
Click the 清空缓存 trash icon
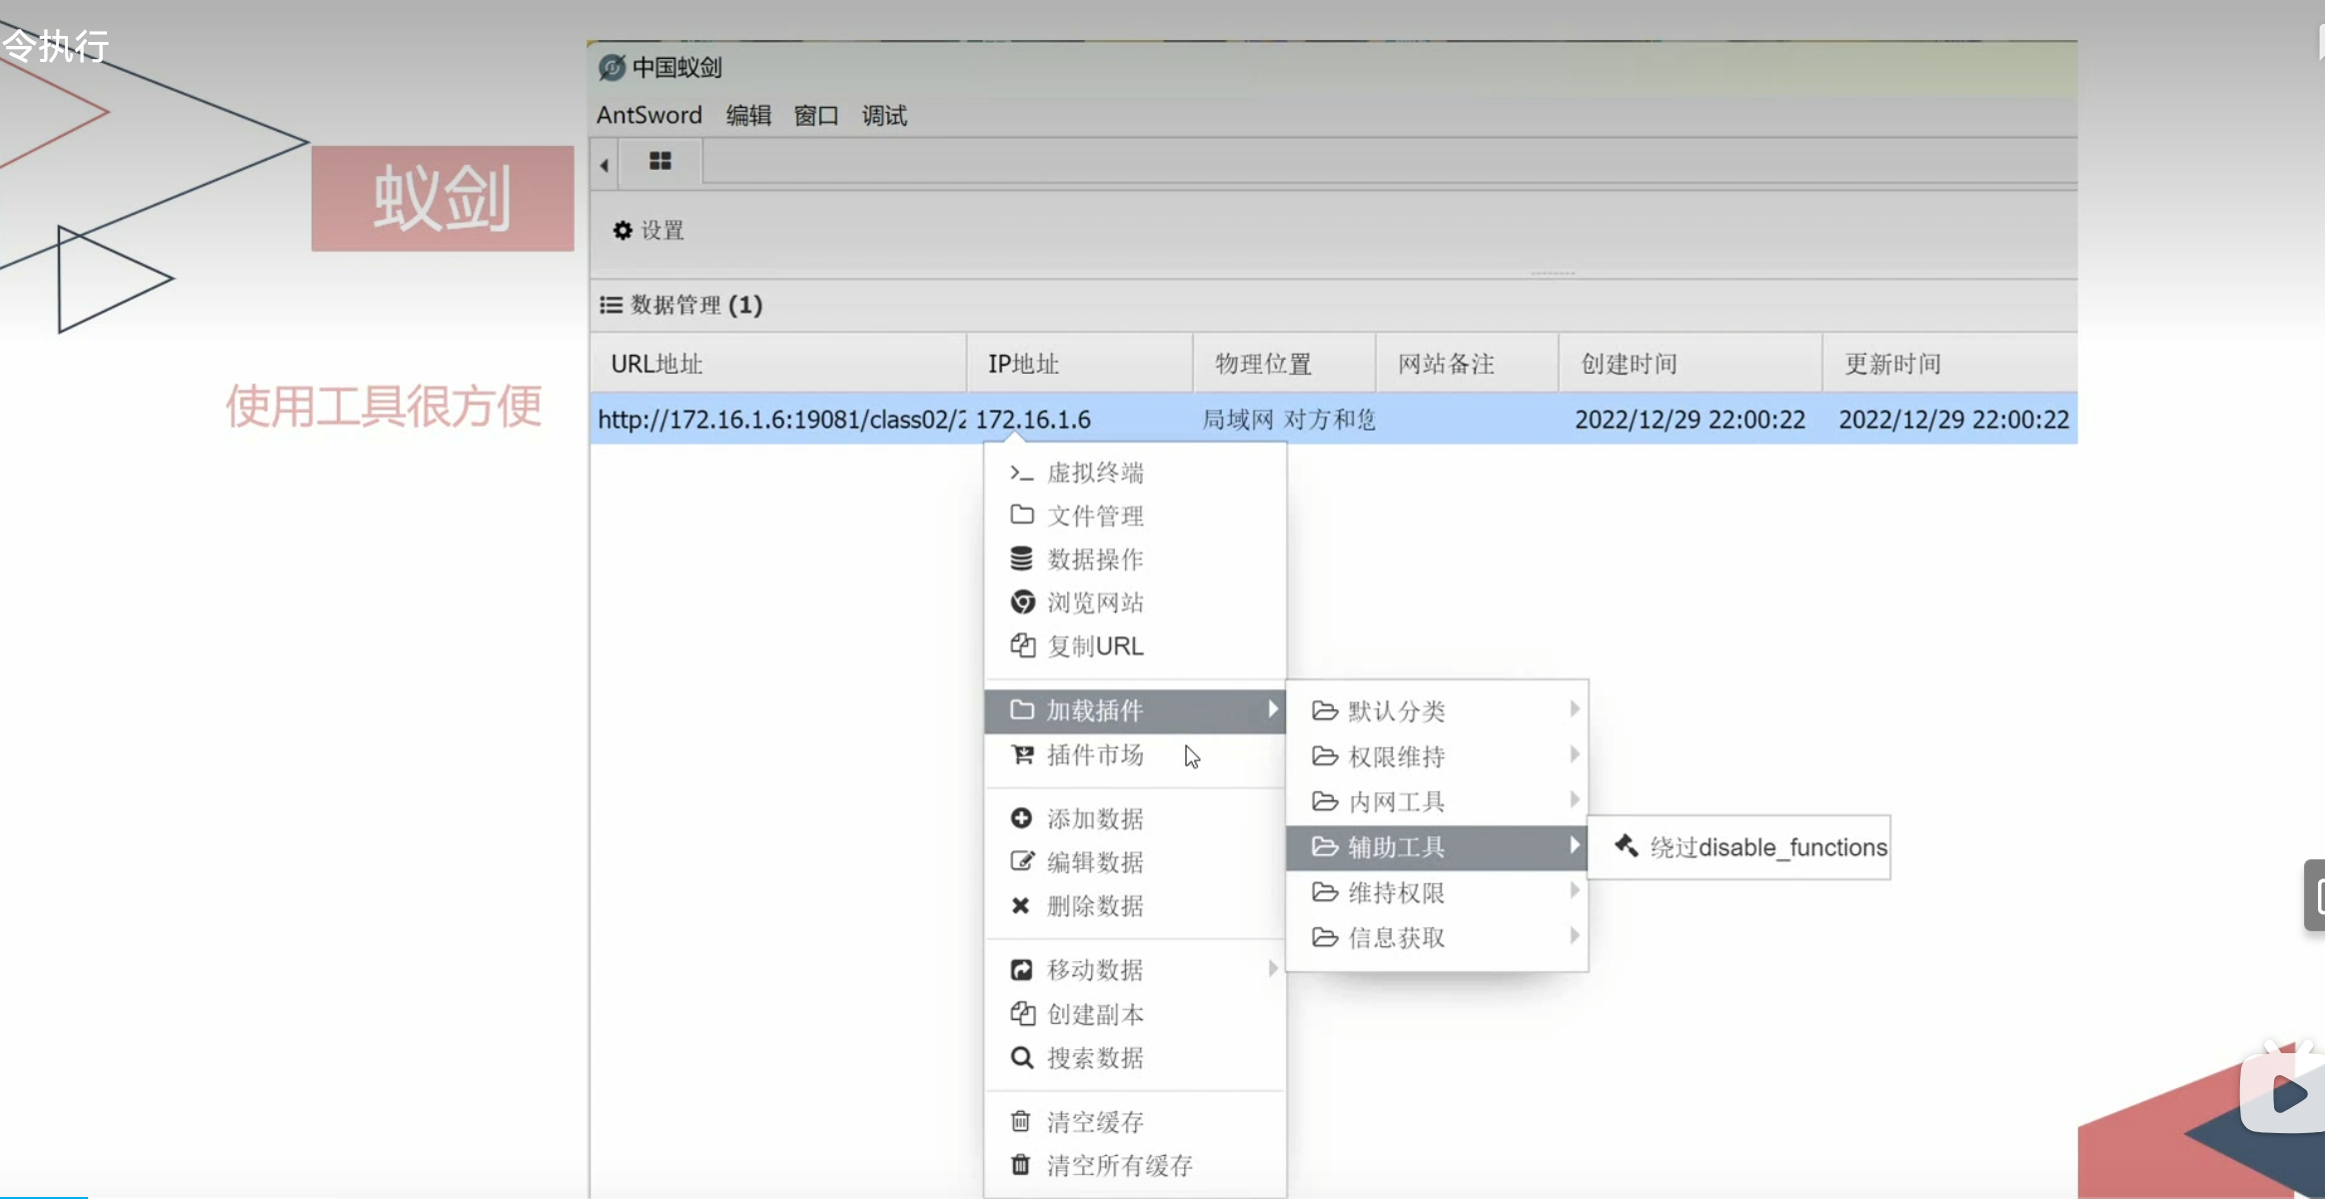click(x=1020, y=1121)
